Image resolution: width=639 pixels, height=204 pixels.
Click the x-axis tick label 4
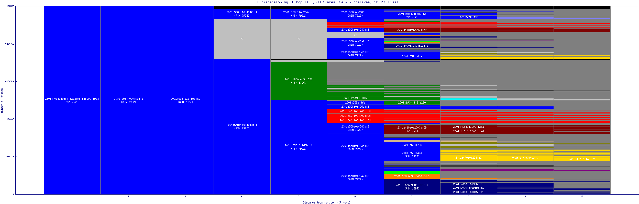242,196
